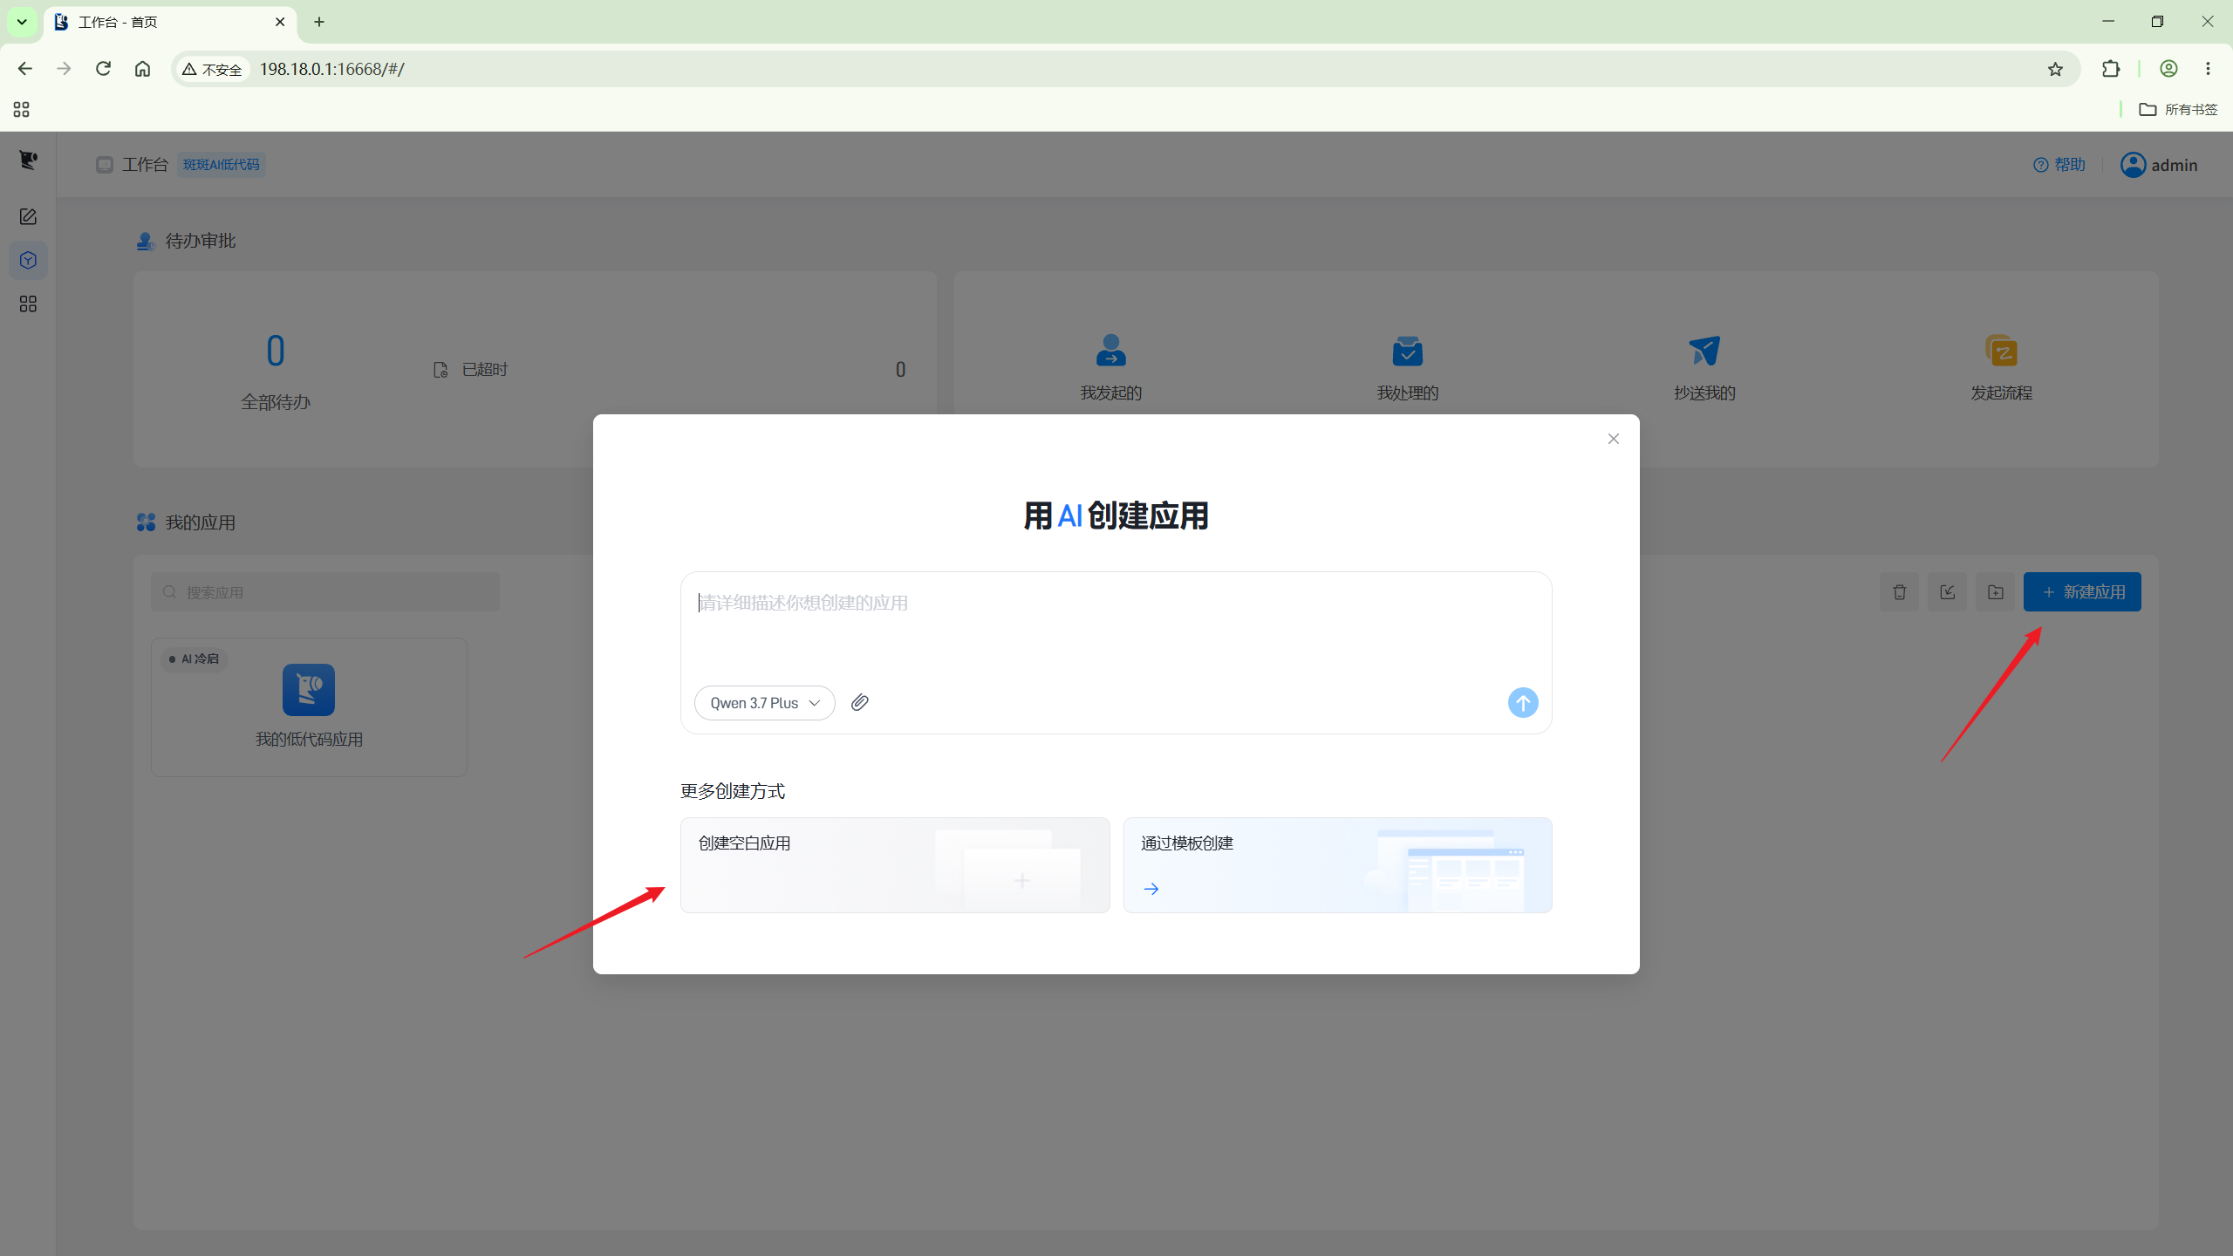Viewport: 2233px width, 1256px height.
Task: Click the new folder icon button
Action: coord(1995,592)
